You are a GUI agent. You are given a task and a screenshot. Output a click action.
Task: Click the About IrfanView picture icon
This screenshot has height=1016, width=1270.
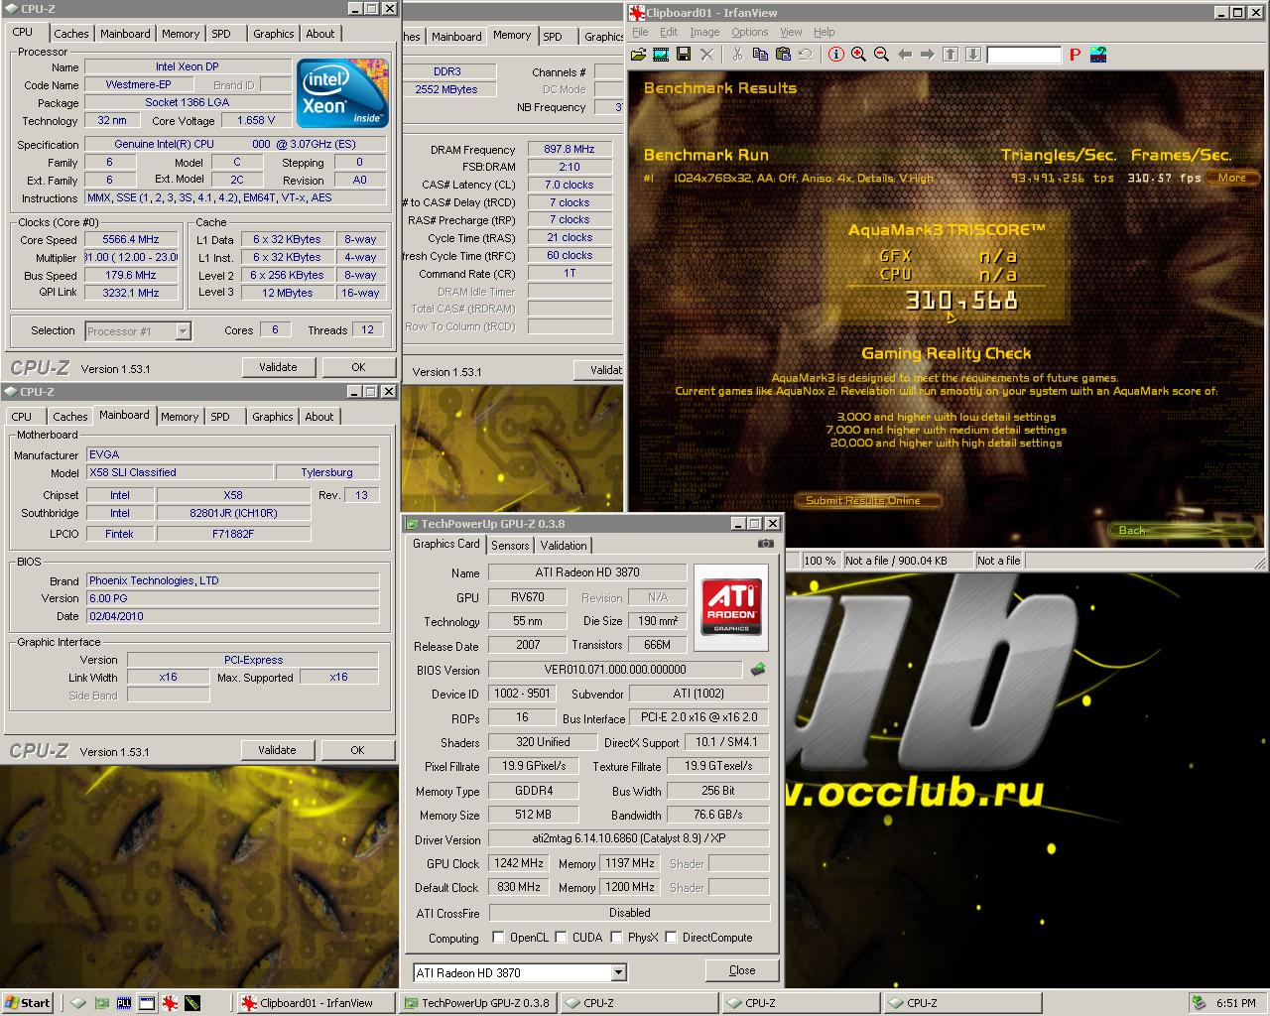coord(1098,55)
